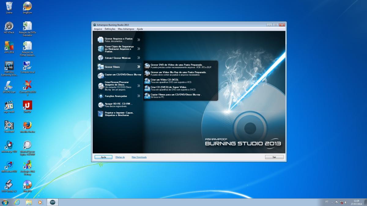Expand Funções Avançadas chevron arrow
The height and width of the screenshot is (206, 367).
click(139, 96)
